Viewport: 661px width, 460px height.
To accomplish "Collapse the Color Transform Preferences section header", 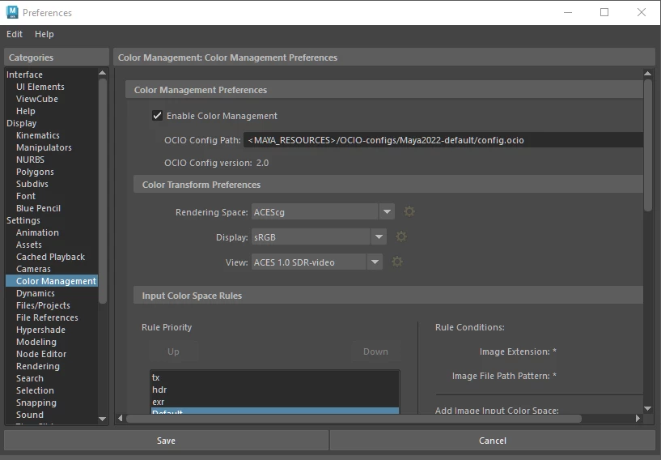I will click(388, 185).
